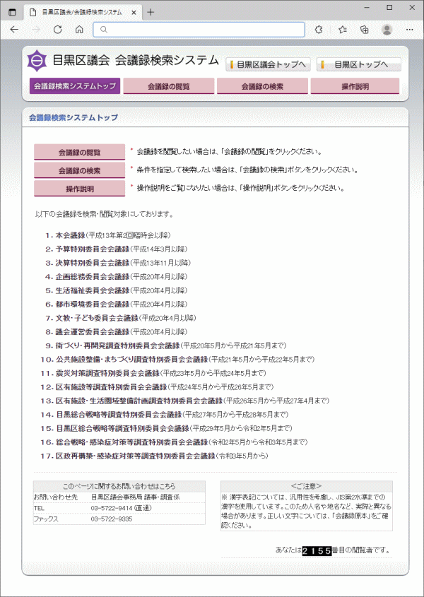Select the 目黒区議会/会議録検索システム tab
Screen dimensions: 424x597
82,13
